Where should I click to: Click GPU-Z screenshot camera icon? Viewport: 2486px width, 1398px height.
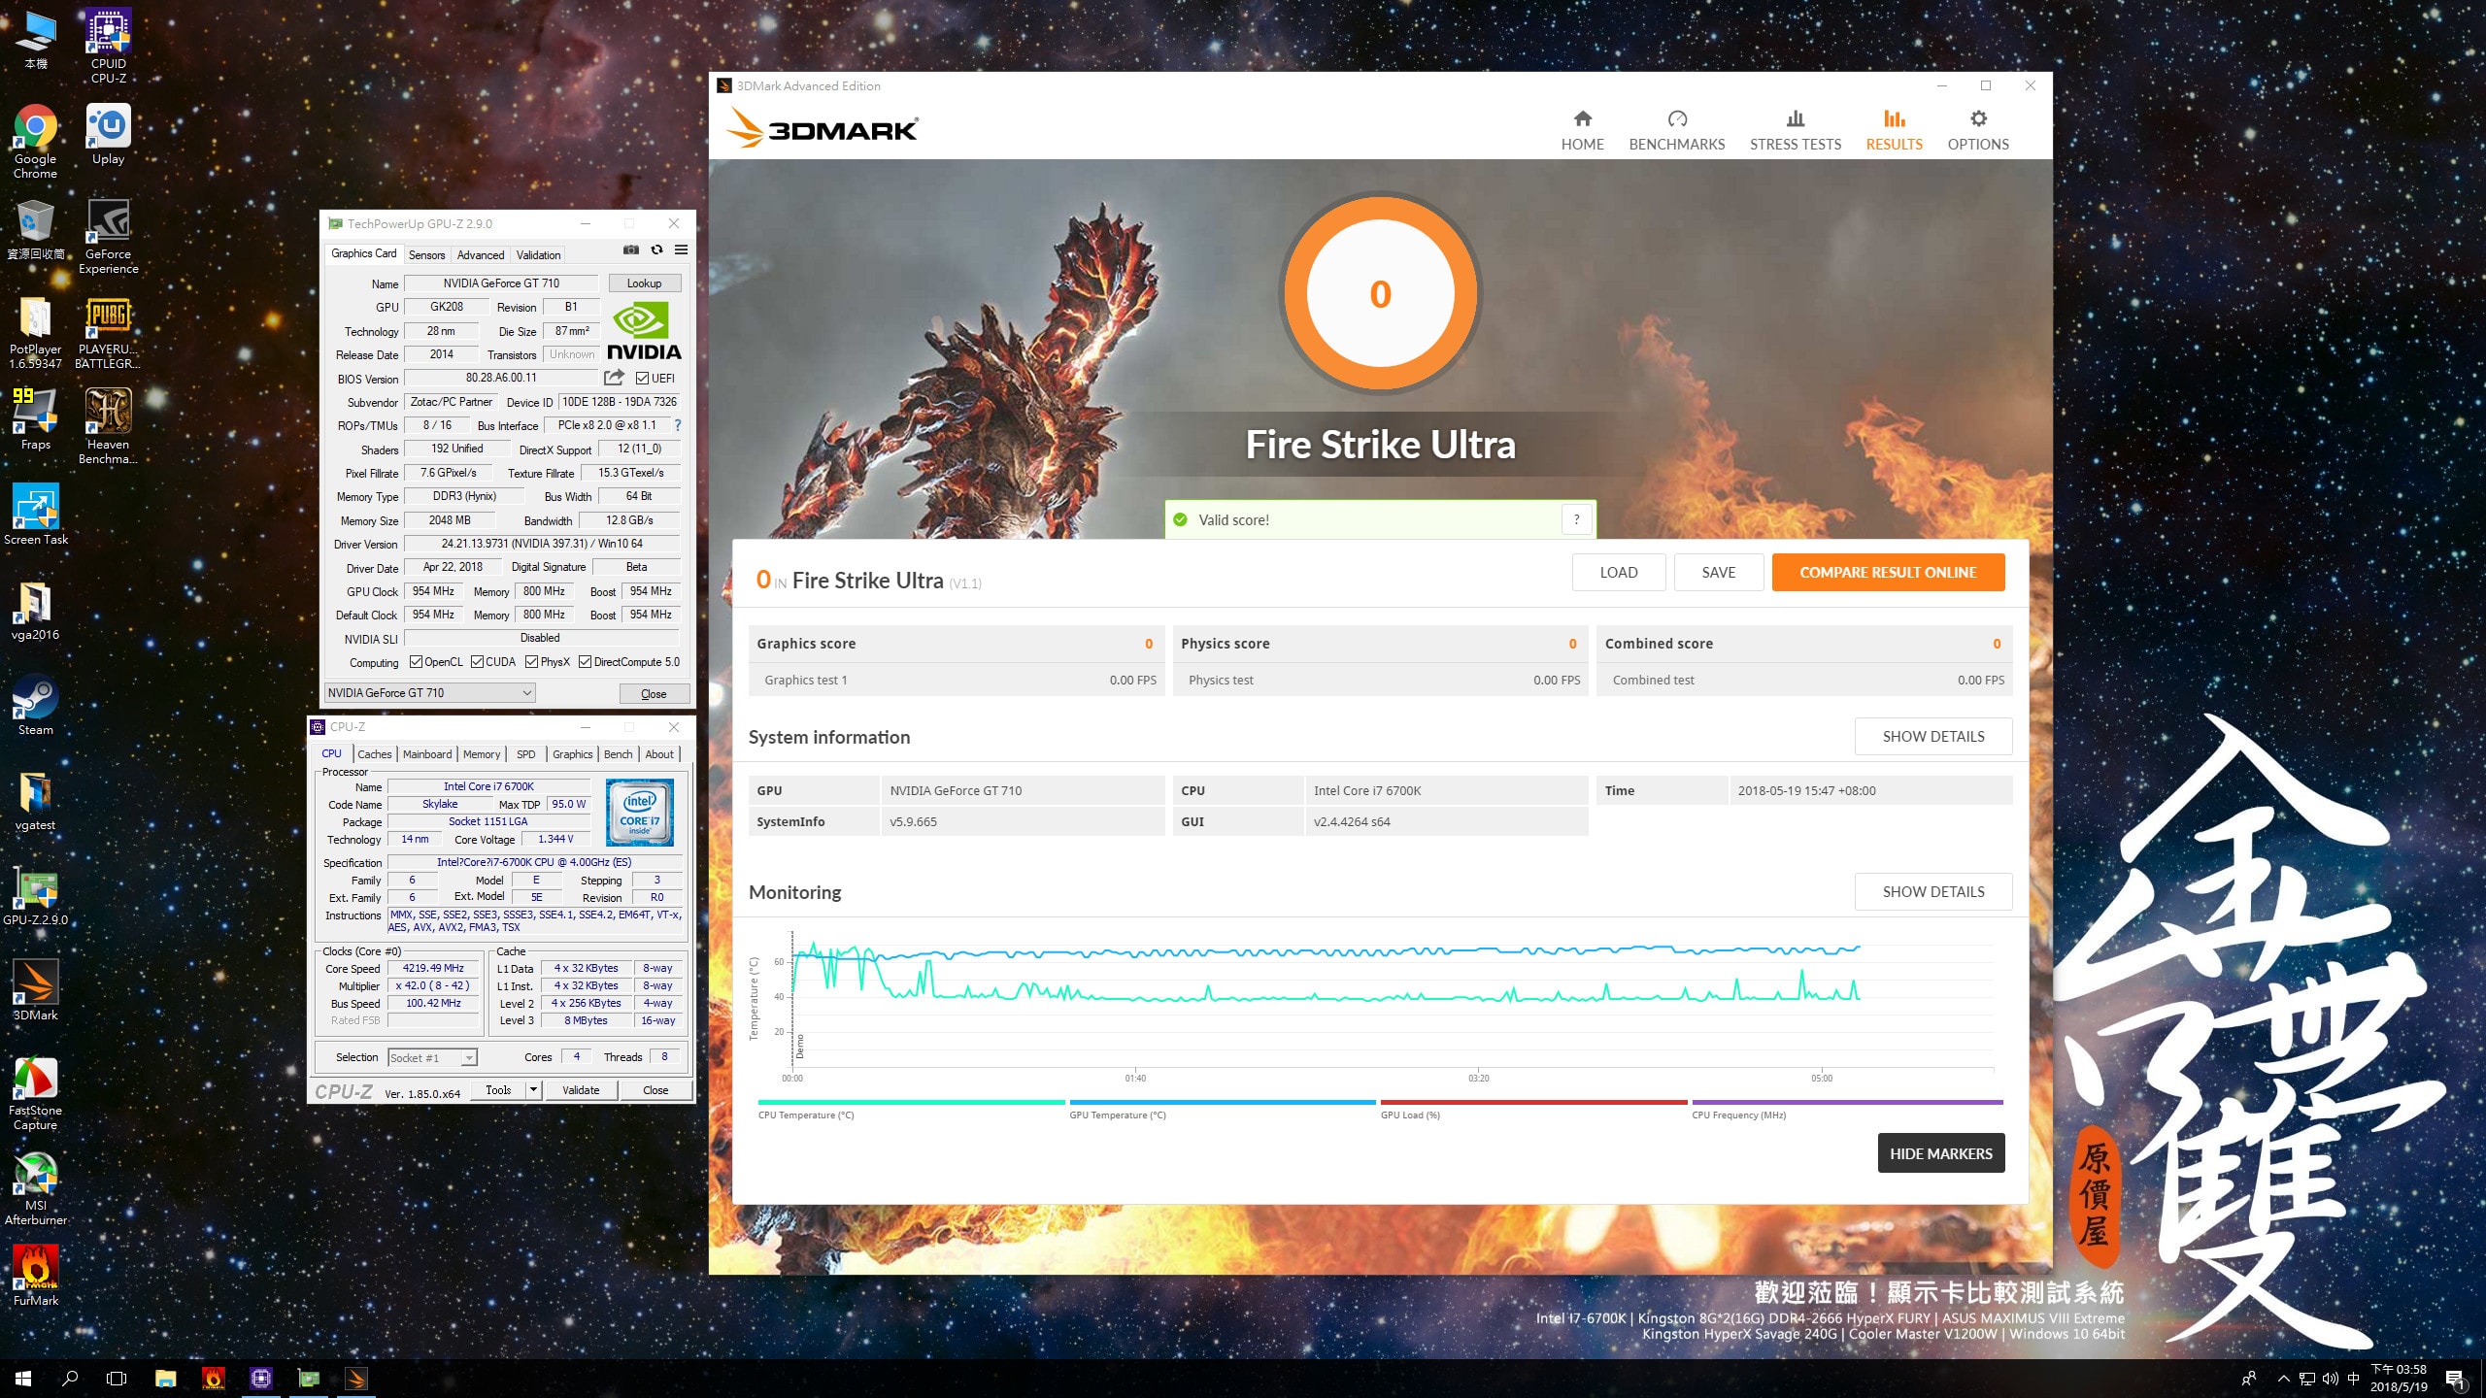pyautogui.click(x=631, y=250)
